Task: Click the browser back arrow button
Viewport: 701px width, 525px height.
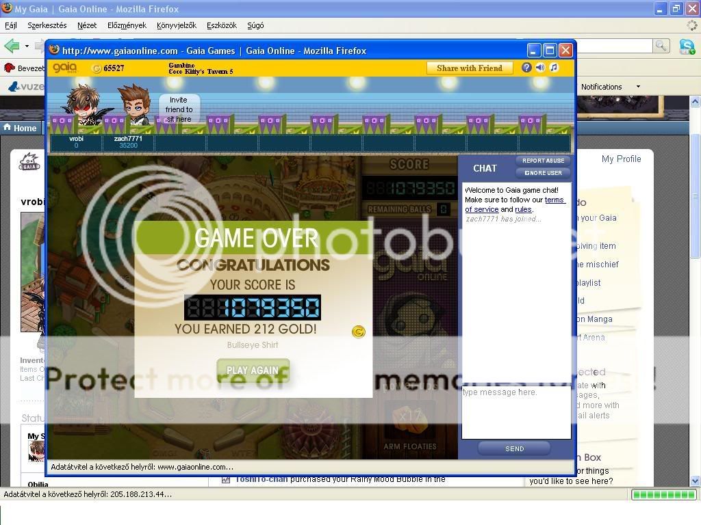Action: point(12,46)
